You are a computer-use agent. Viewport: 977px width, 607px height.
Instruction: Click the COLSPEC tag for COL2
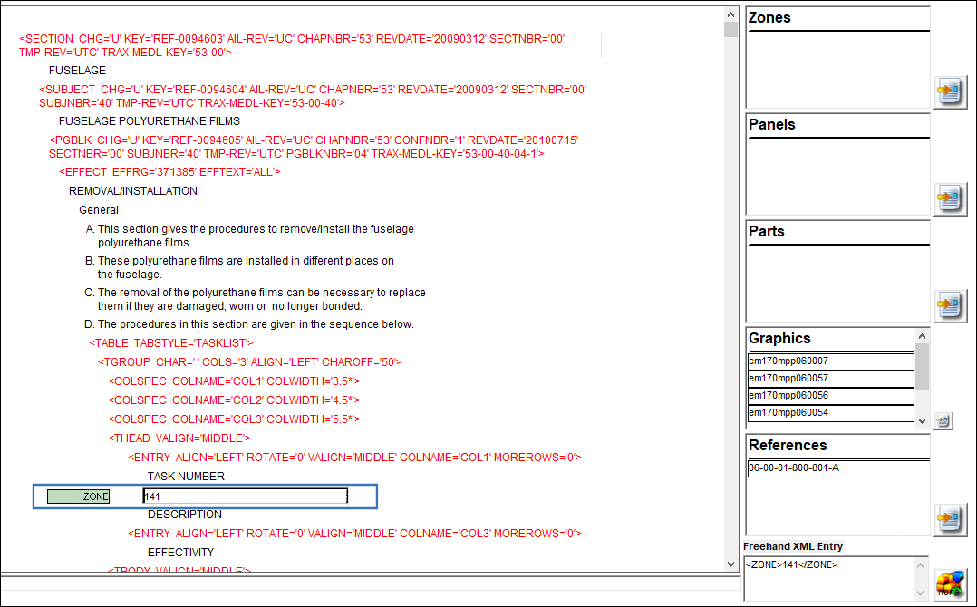click(x=234, y=400)
